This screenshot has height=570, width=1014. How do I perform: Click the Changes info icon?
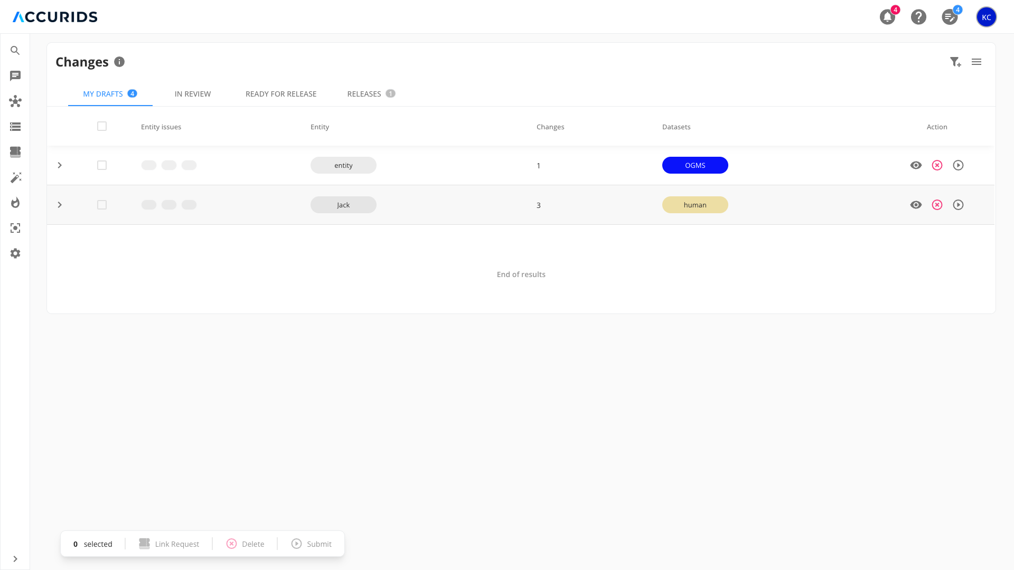coord(119,62)
